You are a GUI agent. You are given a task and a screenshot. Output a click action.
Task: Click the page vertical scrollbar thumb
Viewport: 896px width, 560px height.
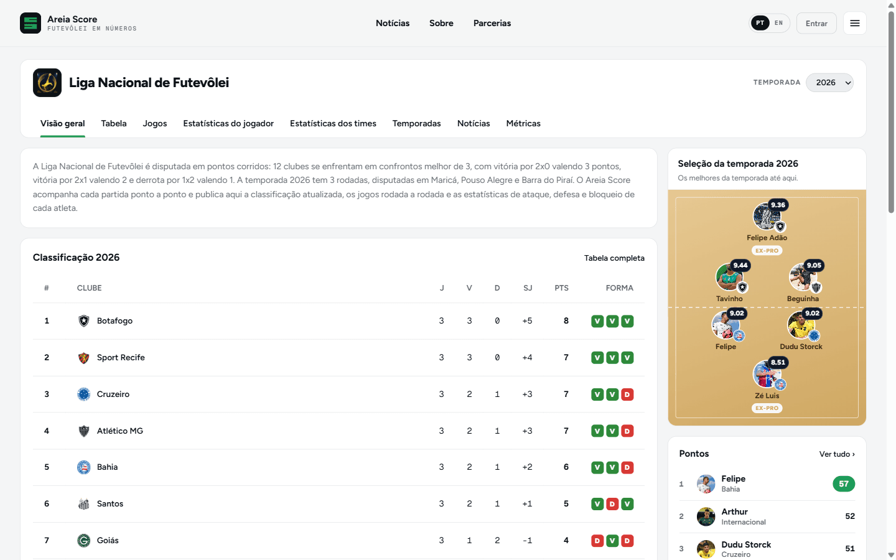tap(891, 112)
